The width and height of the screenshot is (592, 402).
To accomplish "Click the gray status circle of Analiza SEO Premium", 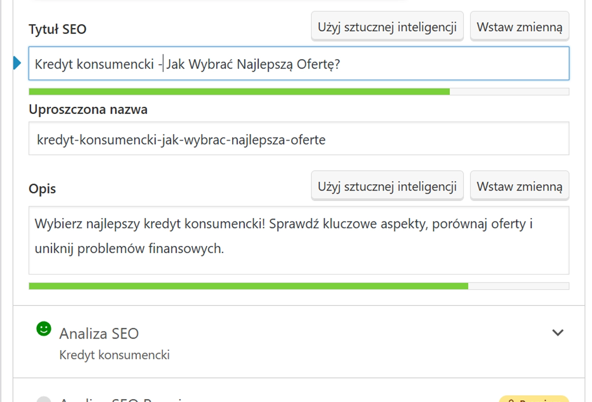I will click(x=44, y=400).
